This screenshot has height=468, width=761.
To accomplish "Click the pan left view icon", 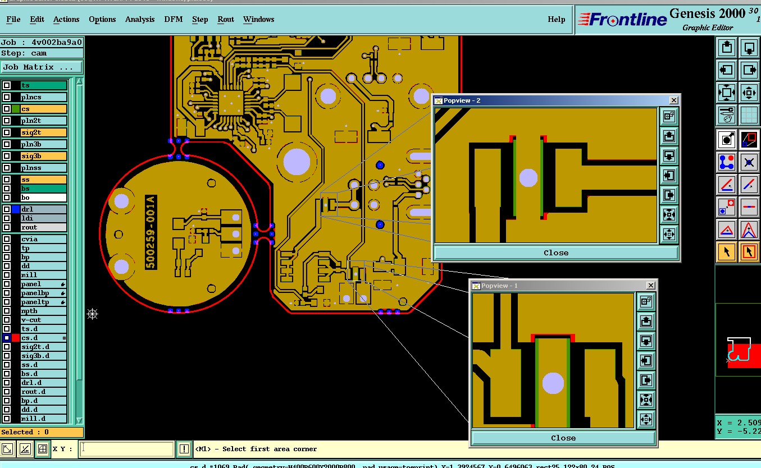I will click(x=727, y=70).
